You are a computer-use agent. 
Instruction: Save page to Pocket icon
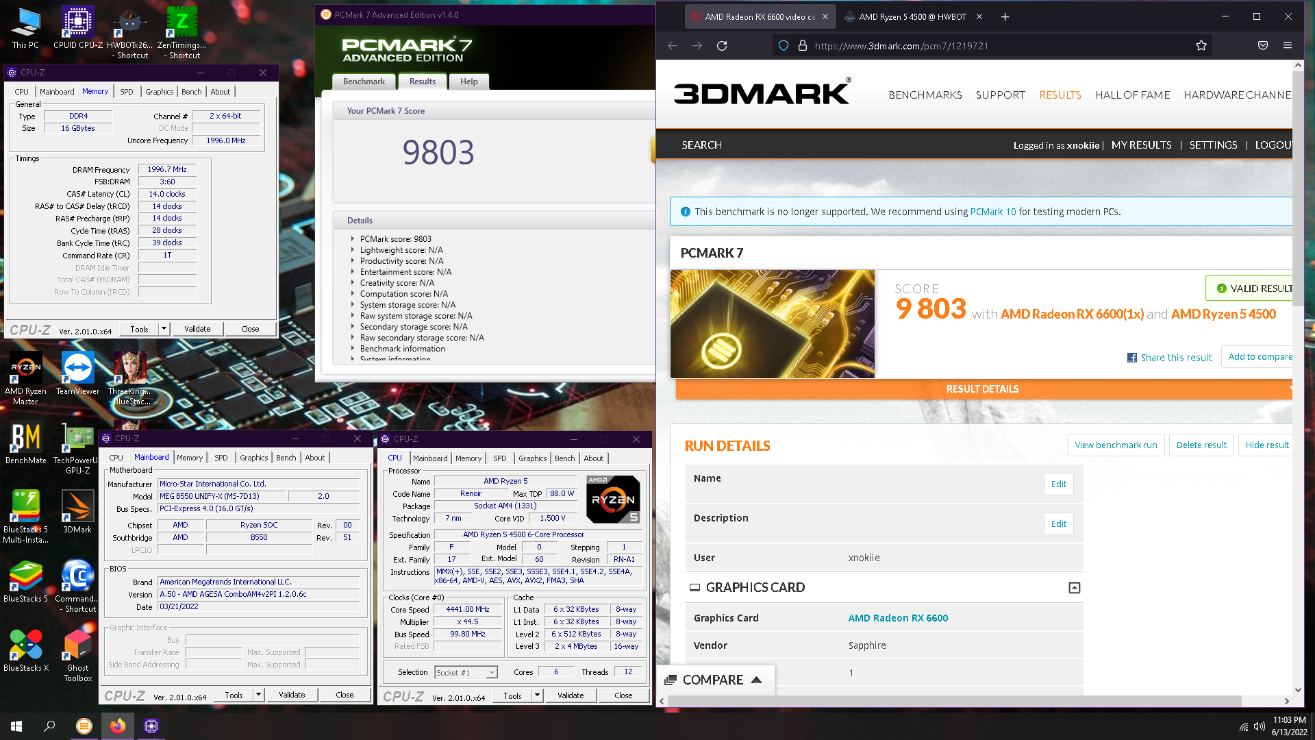tap(1263, 46)
